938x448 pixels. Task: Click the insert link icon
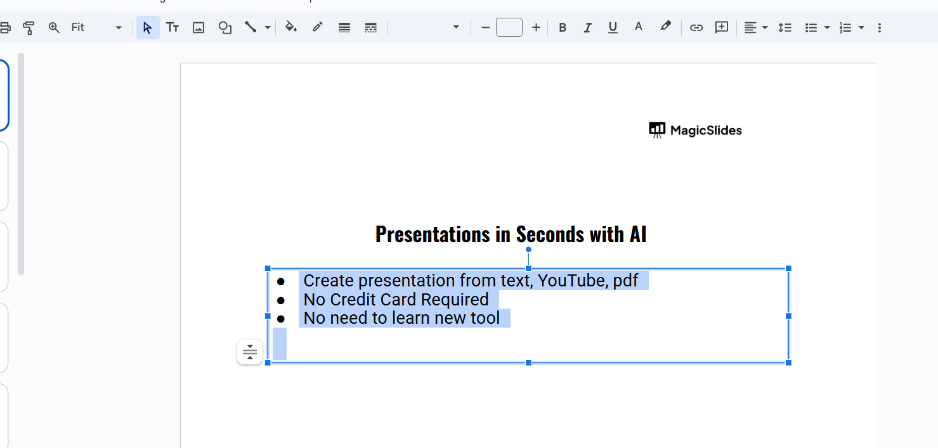pos(696,27)
